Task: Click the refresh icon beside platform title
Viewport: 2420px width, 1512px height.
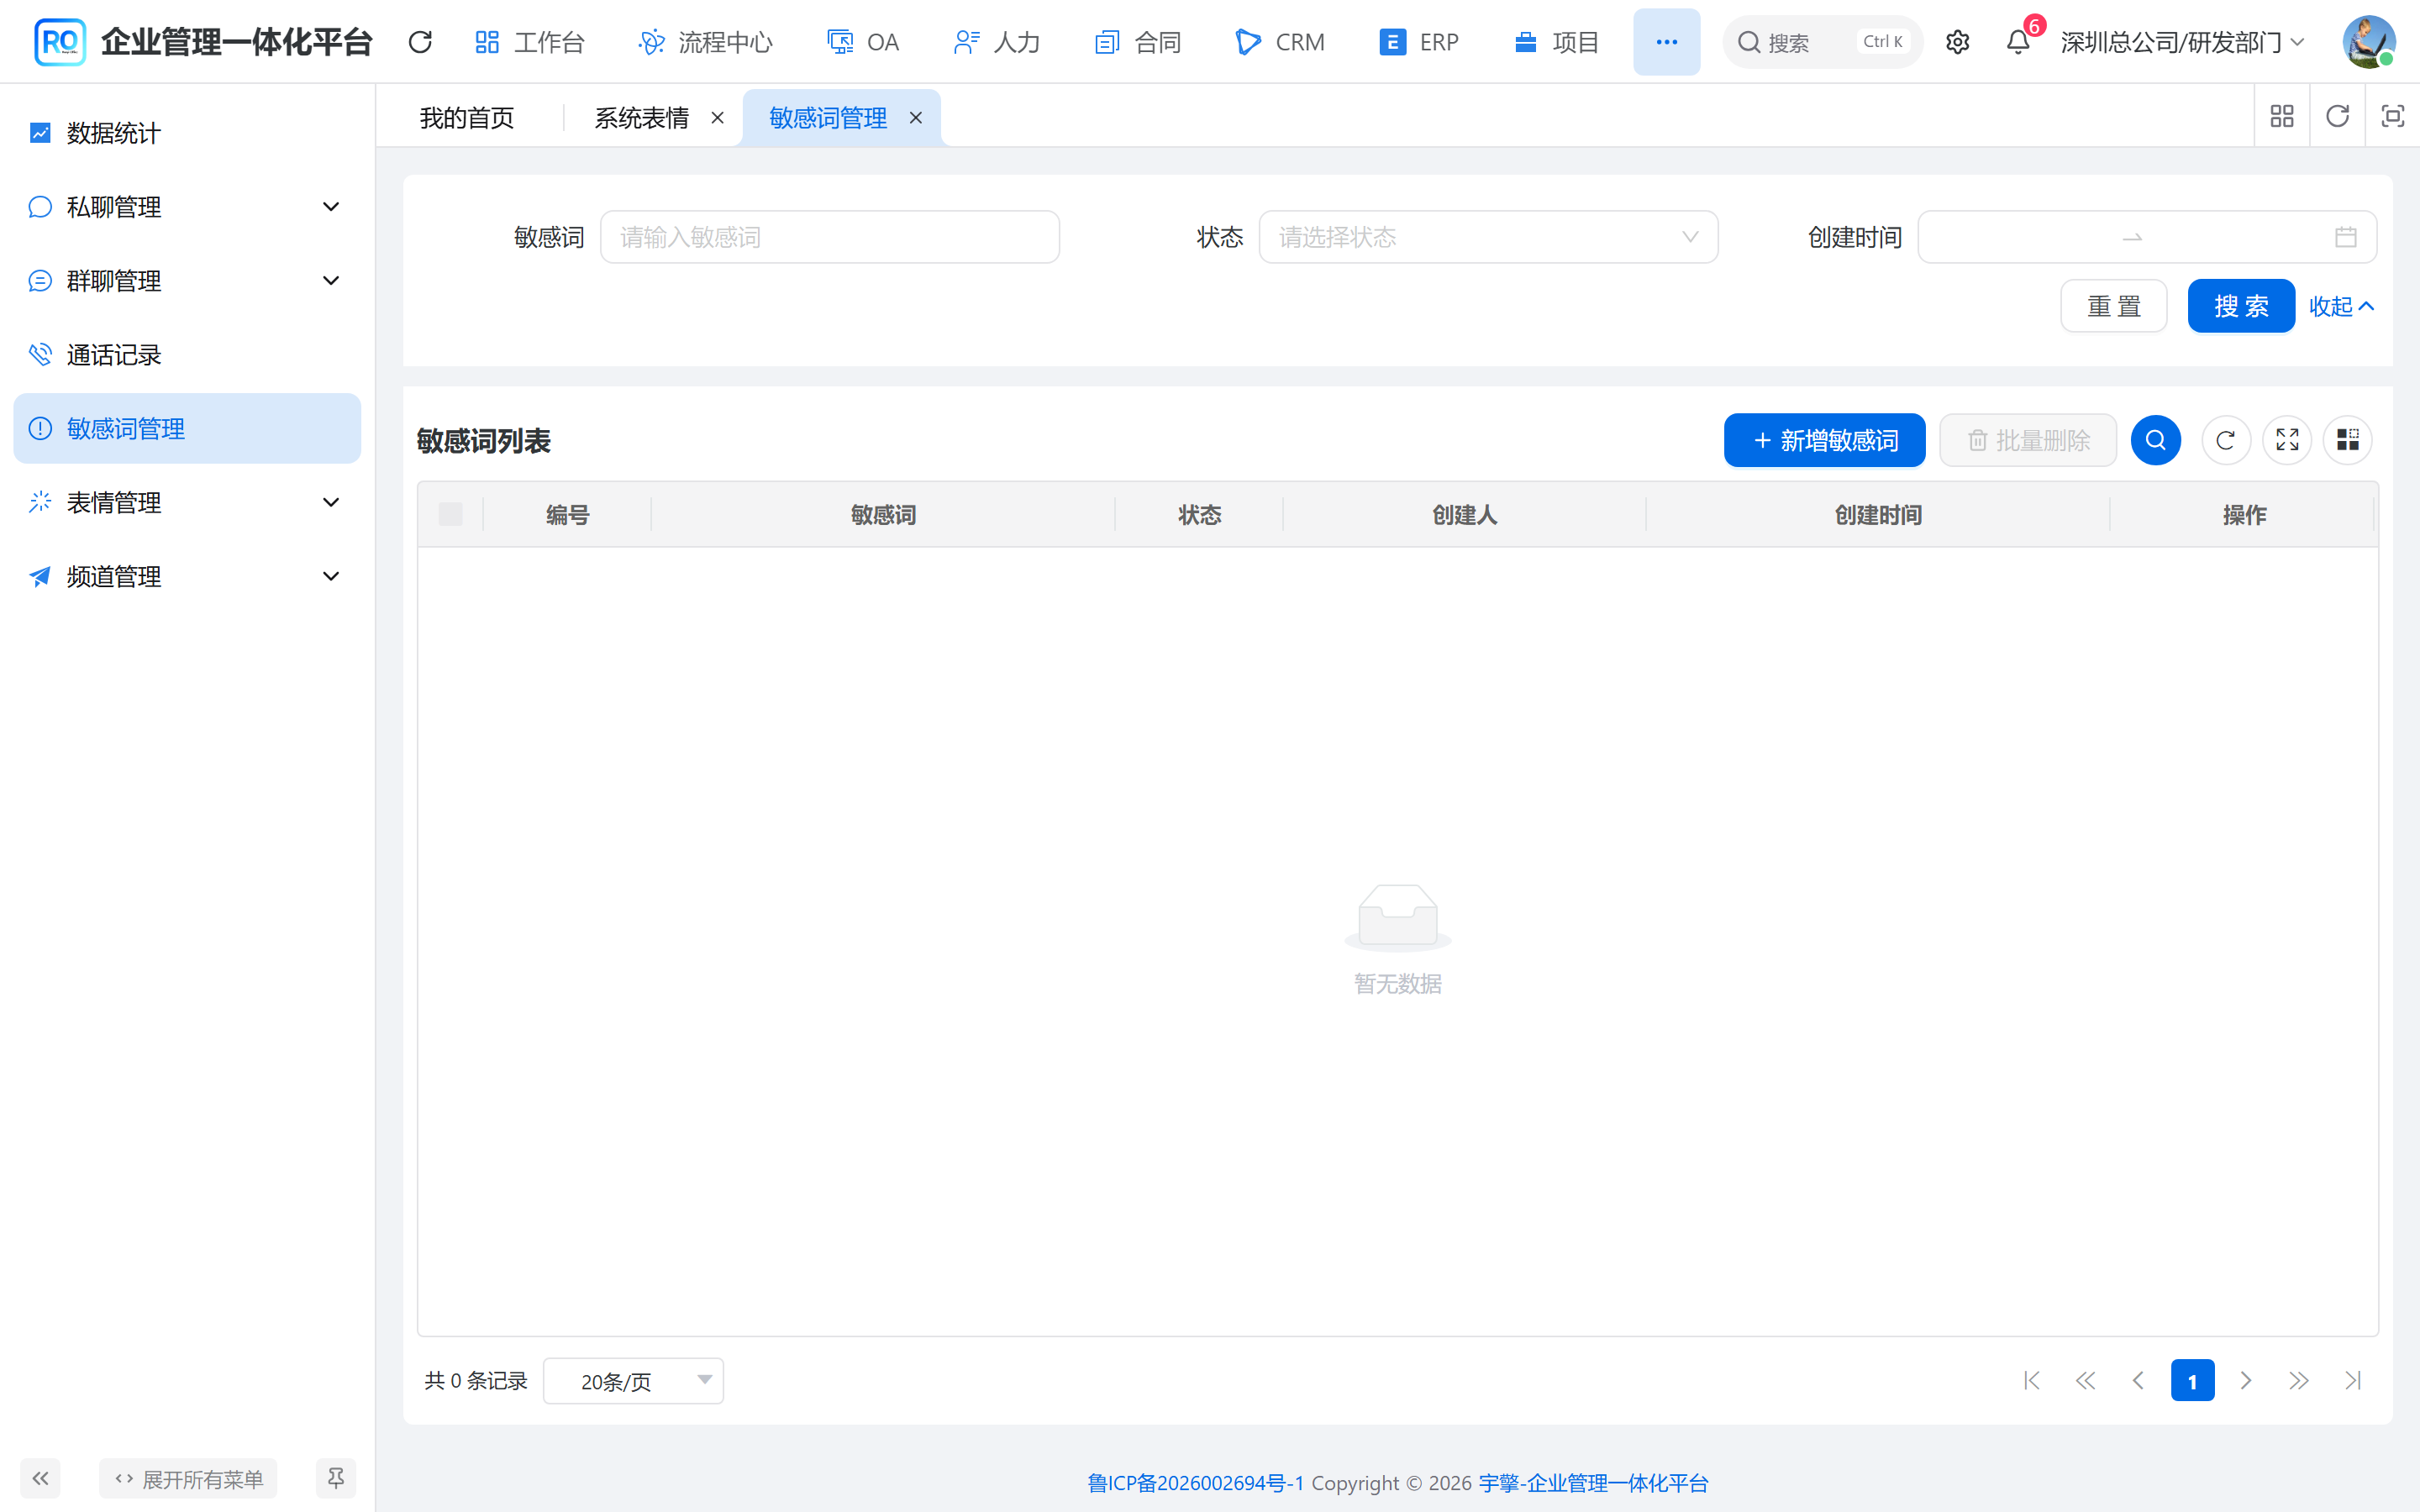Action: (420, 42)
